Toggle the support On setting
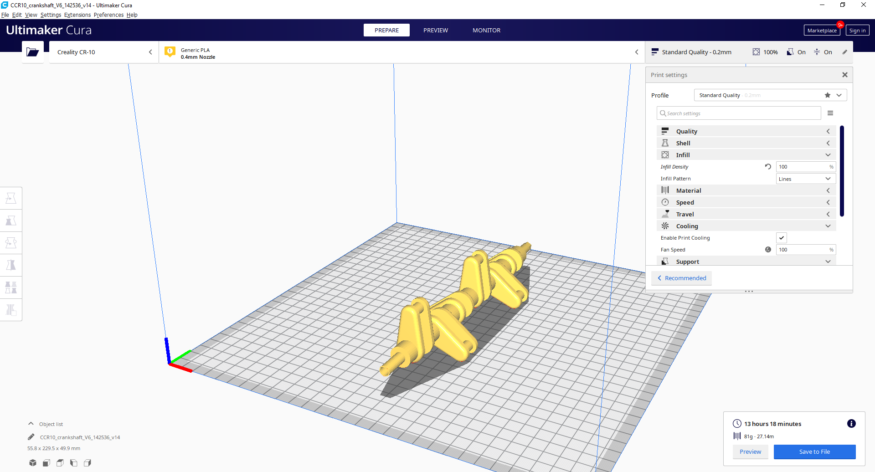 click(x=797, y=52)
